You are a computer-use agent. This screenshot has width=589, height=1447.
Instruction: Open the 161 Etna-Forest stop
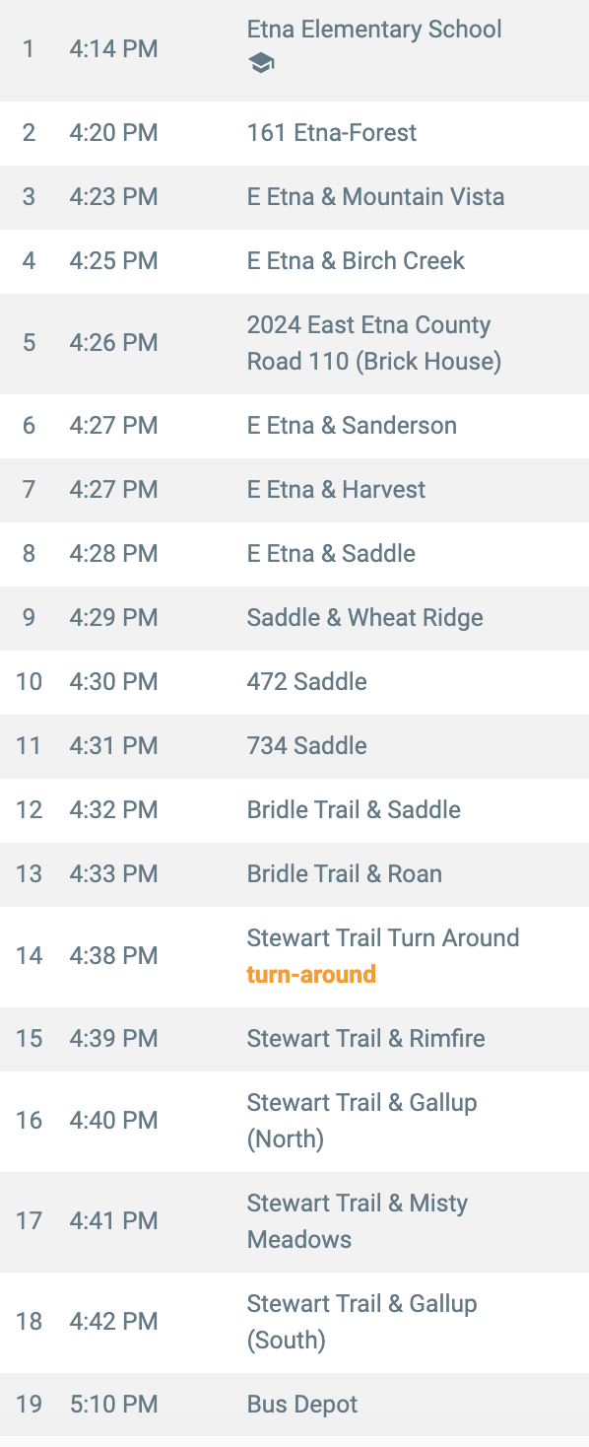coord(294,133)
